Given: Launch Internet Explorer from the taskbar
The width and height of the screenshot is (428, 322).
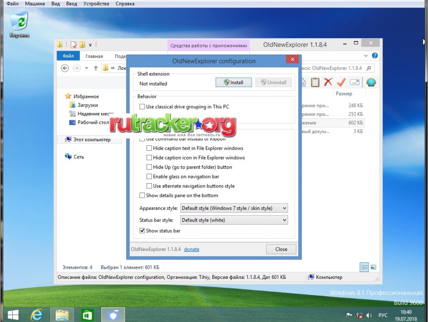Looking at the screenshot, I should (x=36, y=315).
